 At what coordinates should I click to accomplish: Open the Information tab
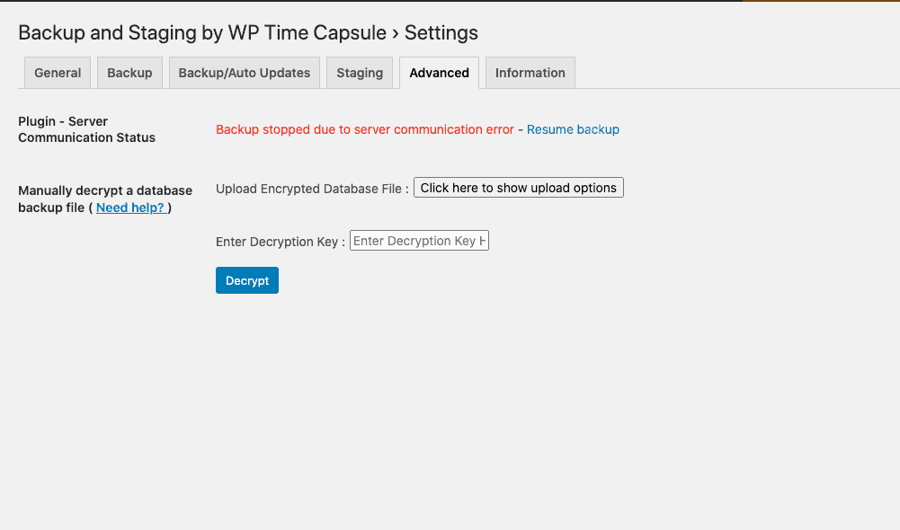click(530, 73)
